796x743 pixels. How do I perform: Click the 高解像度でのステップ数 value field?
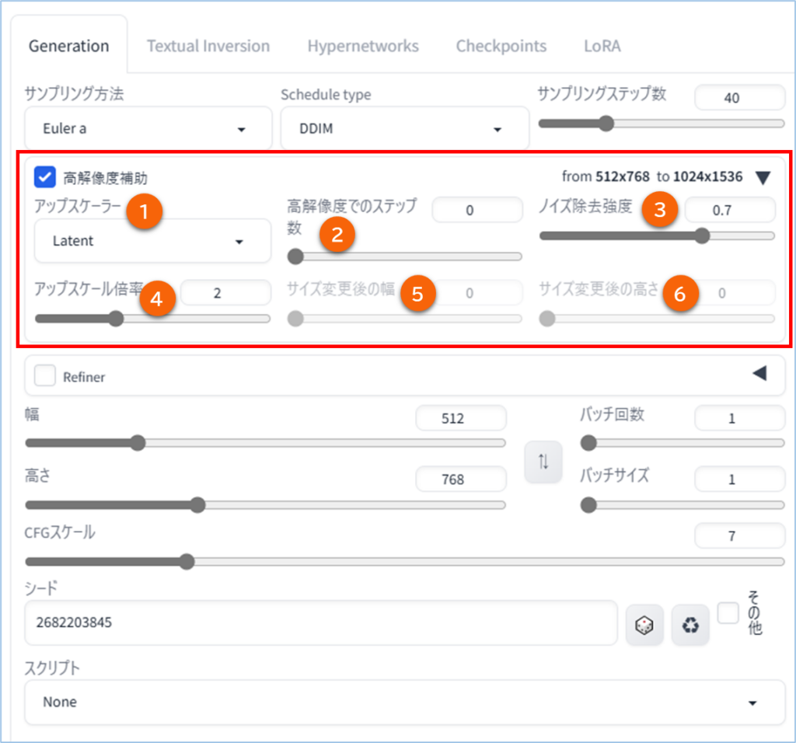pos(477,210)
